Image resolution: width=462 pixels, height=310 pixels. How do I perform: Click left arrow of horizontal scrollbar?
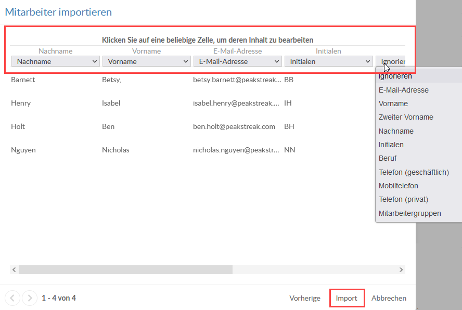14,269
